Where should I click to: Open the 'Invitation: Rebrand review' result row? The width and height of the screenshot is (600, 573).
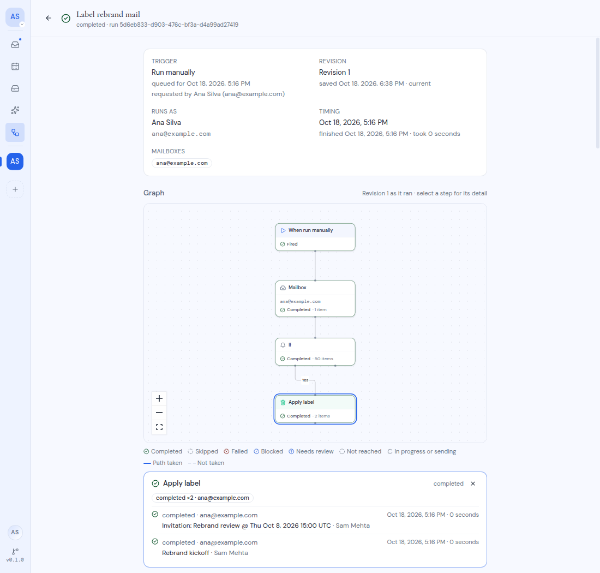pos(315,520)
